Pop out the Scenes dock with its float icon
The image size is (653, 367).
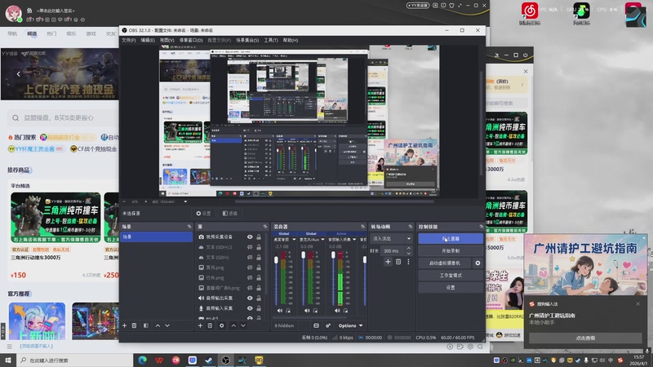tap(189, 227)
